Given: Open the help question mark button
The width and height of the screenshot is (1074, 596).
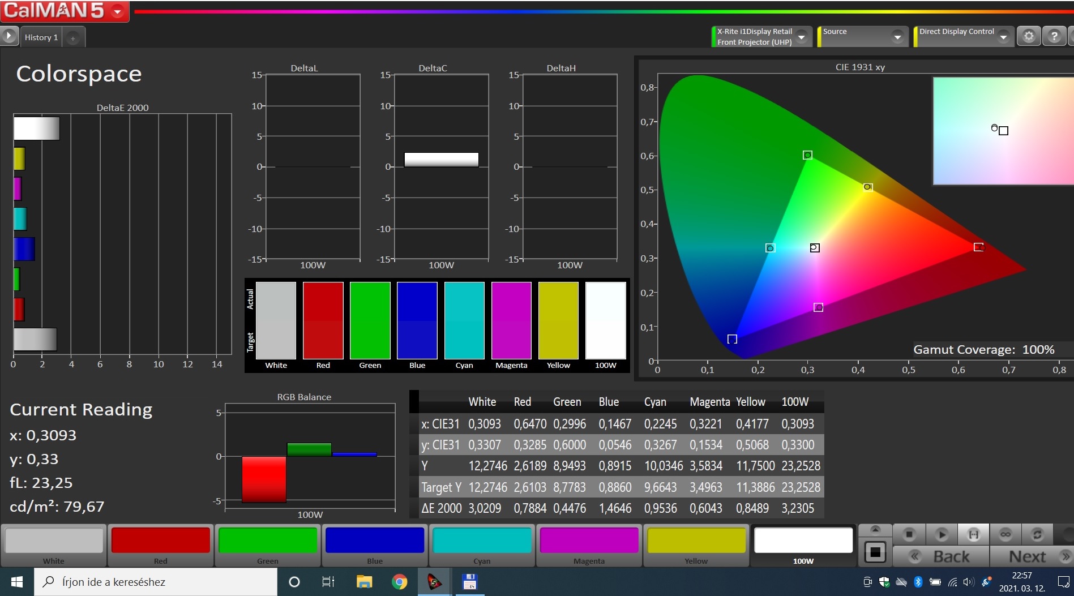Looking at the screenshot, I should coord(1054,37).
